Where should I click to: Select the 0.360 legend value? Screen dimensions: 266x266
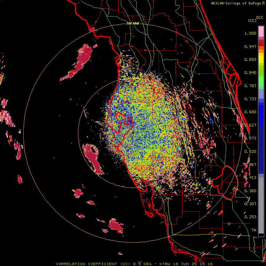point(250,191)
